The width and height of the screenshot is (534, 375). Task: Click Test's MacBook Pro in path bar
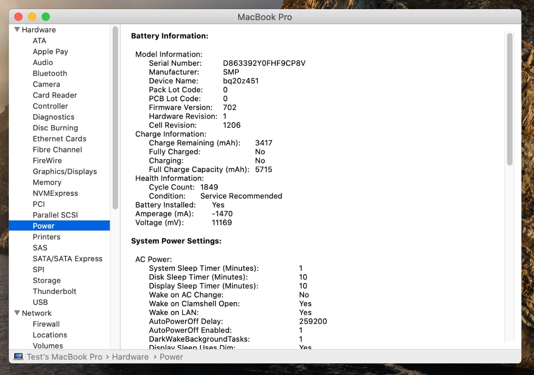click(x=64, y=357)
